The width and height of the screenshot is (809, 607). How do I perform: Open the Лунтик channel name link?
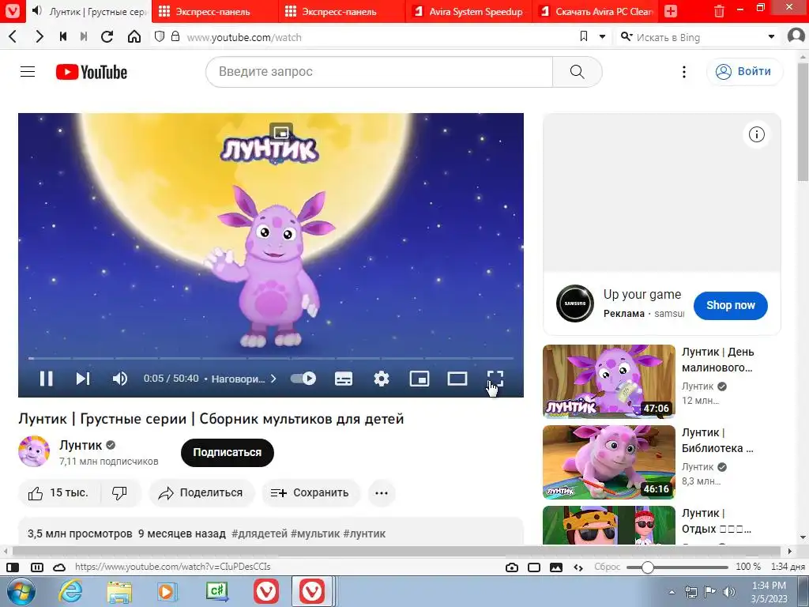pos(81,445)
